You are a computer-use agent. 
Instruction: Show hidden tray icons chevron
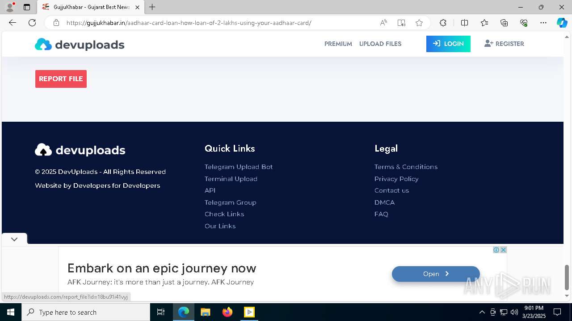tap(482, 312)
